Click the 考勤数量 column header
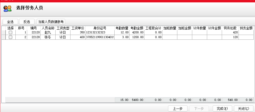Image resolution: width=255 pixels, height=112 pixels. coord(122,28)
